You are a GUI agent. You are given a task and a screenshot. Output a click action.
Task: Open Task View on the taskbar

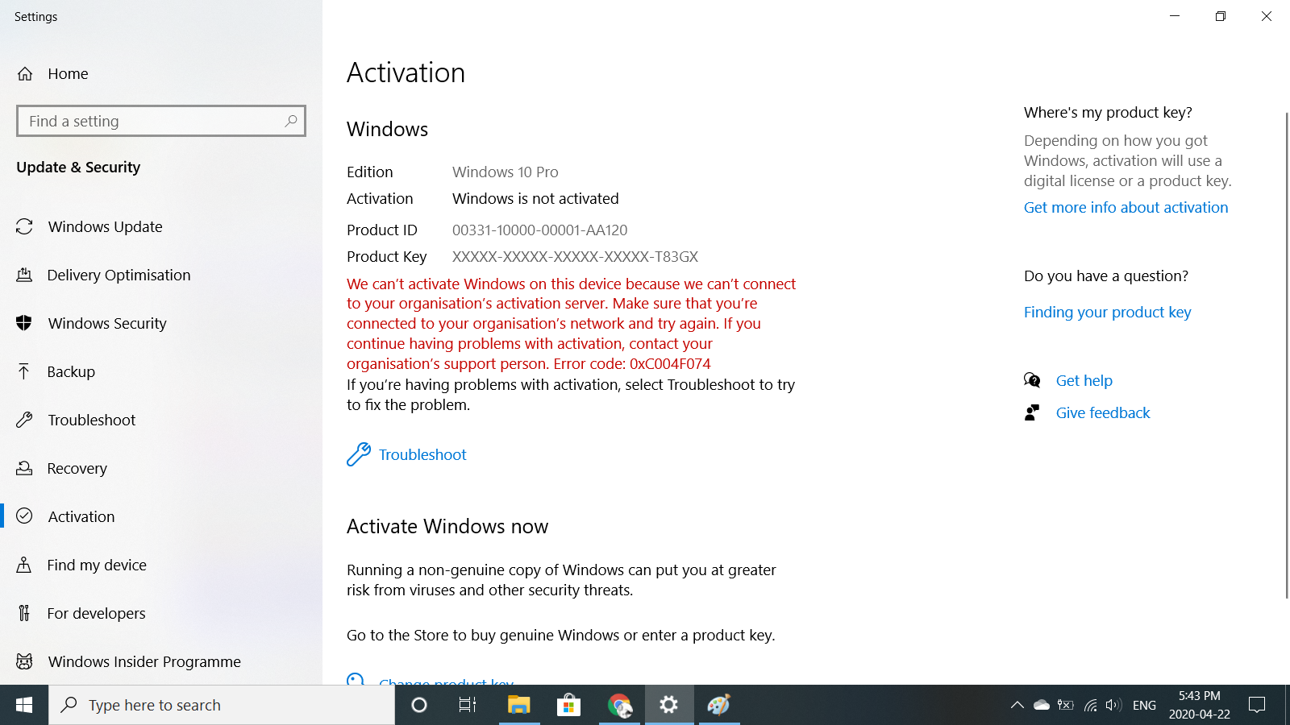point(468,705)
